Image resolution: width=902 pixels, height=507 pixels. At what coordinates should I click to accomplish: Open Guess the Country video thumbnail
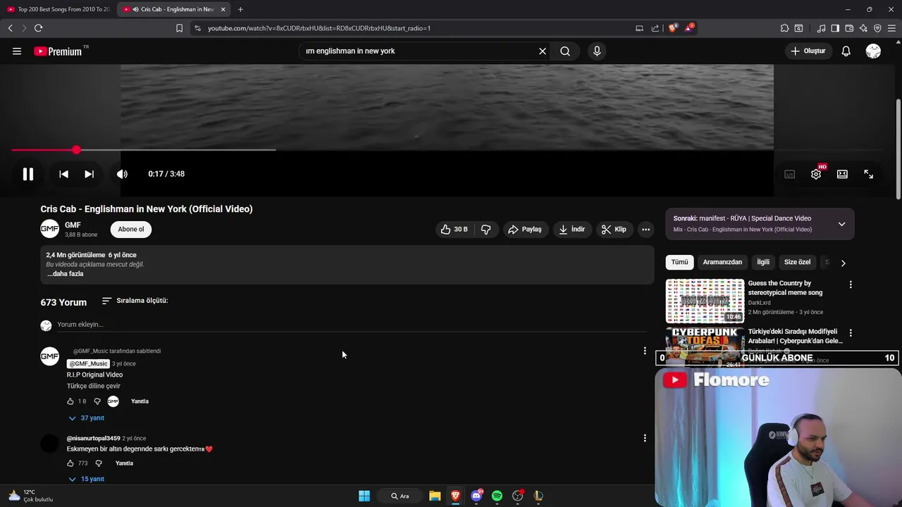point(705,301)
